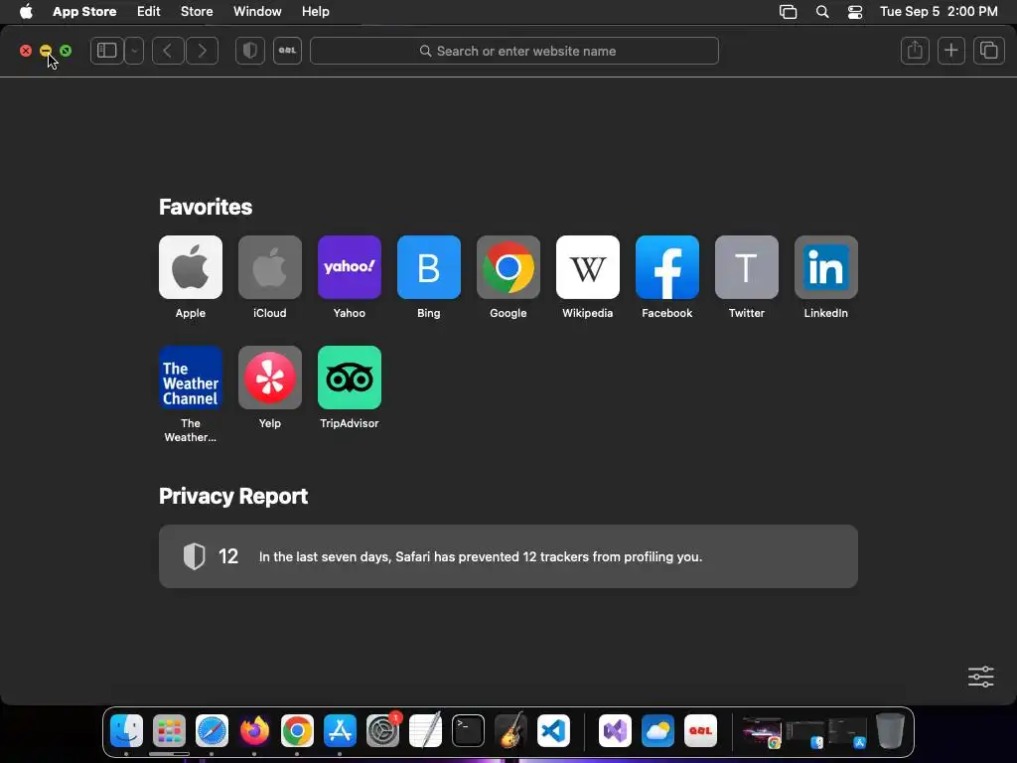Open a new tab with plus button
1017x763 pixels.
click(x=951, y=51)
